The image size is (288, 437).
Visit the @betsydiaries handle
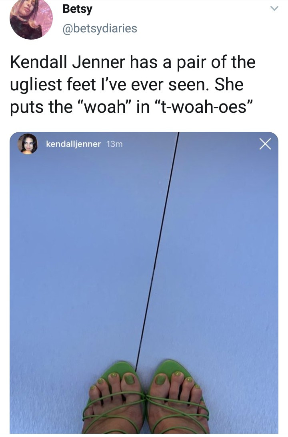[x=100, y=28]
